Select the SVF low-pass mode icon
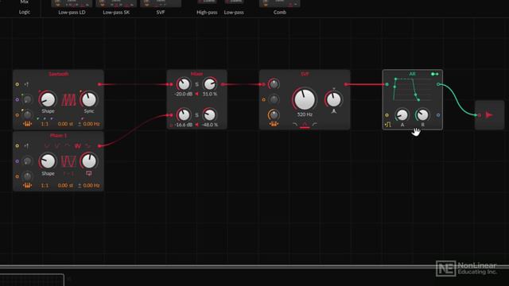This screenshot has width=509, height=286. [x=295, y=124]
